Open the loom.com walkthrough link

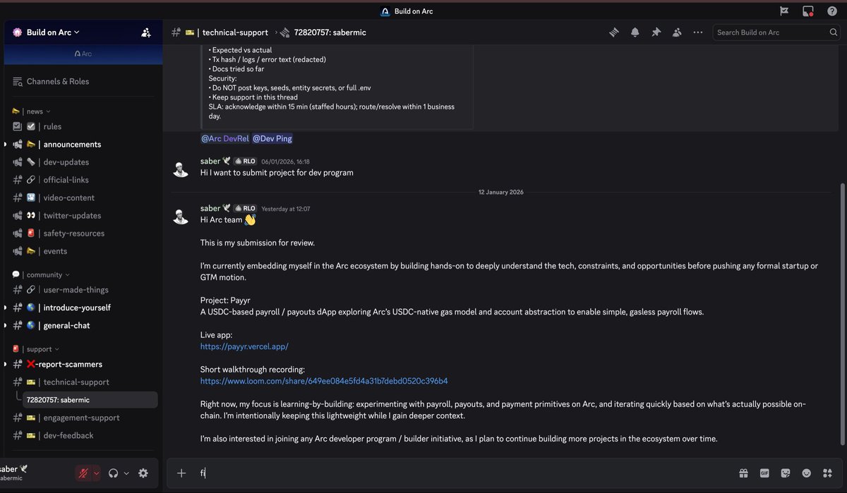[x=324, y=381]
